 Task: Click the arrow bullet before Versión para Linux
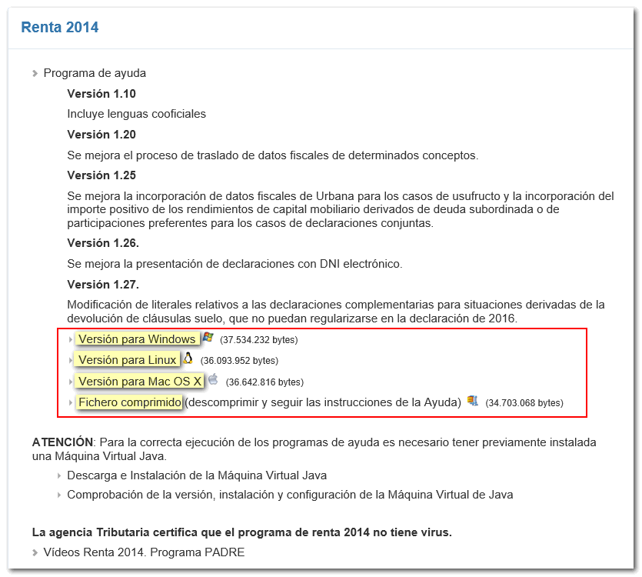point(71,360)
